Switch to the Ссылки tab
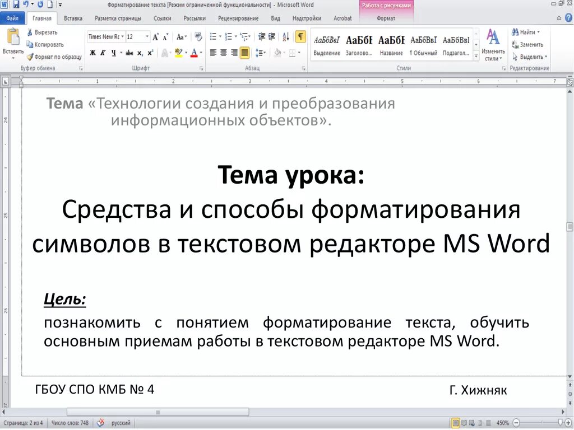Viewport: 574px width, 430px height. 162,18
